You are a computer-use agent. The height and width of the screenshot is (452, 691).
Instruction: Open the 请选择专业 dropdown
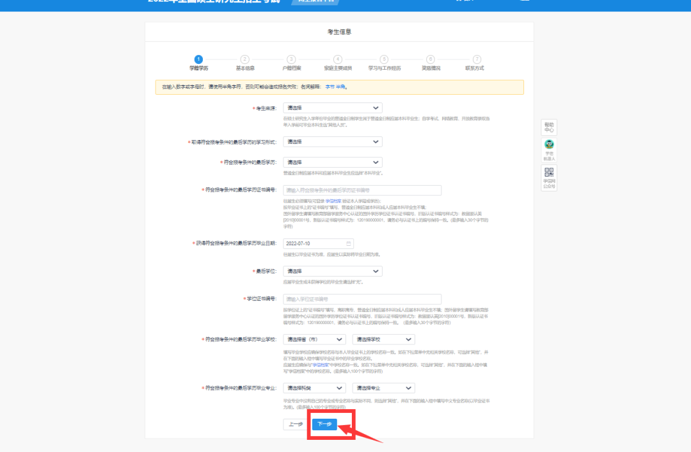tap(383, 388)
